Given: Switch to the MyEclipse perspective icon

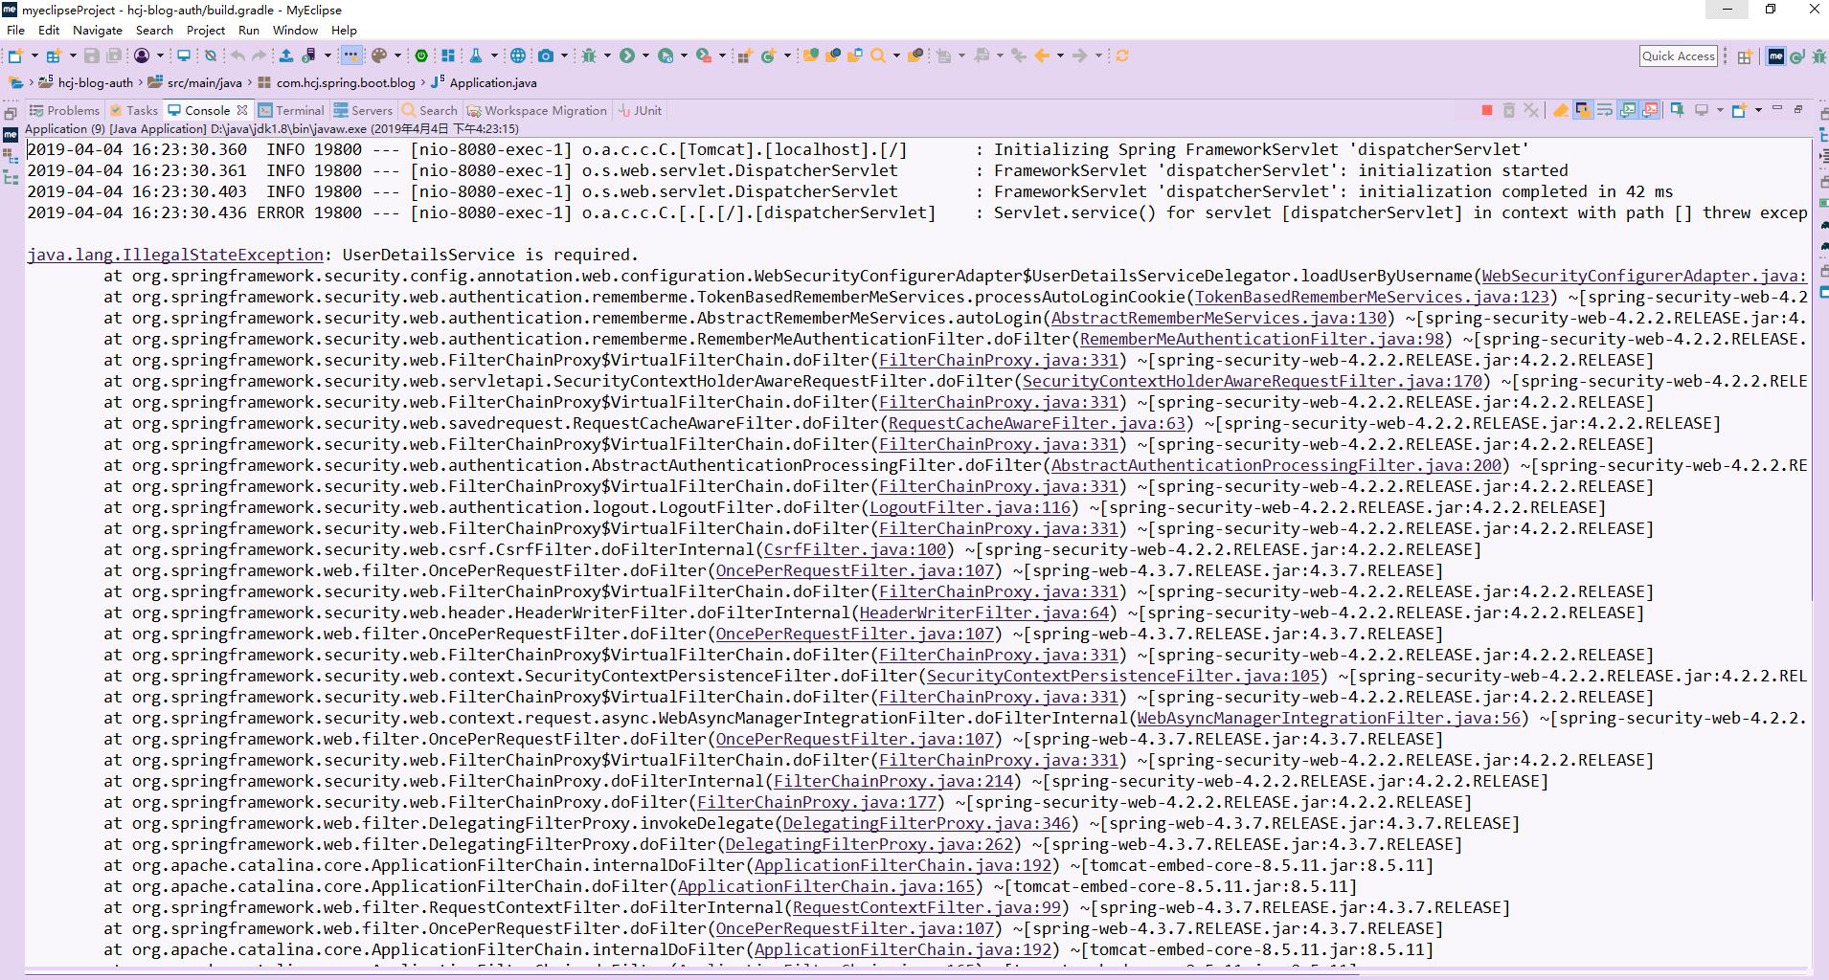Looking at the screenshot, I should click(1775, 56).
